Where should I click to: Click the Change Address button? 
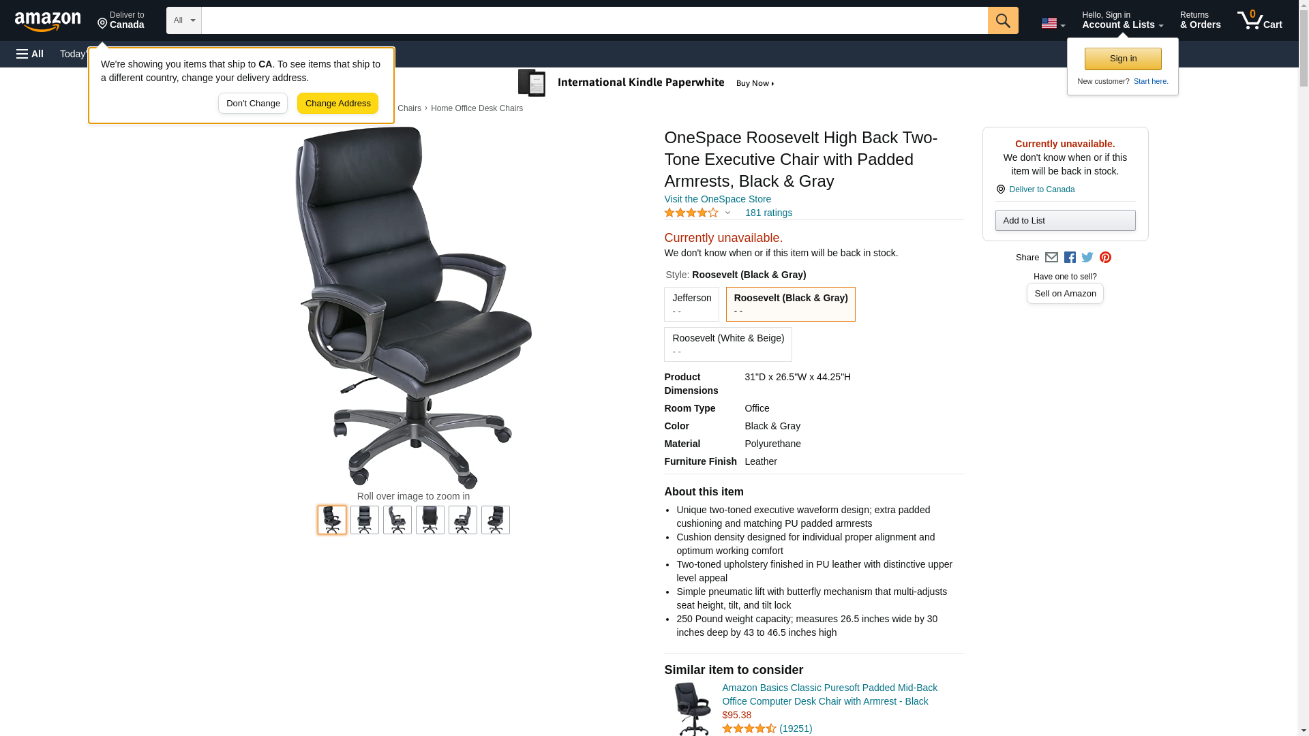point(337,104)
